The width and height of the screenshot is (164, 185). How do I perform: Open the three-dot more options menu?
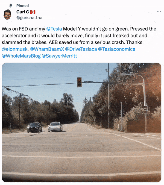(x=159, y=12)
